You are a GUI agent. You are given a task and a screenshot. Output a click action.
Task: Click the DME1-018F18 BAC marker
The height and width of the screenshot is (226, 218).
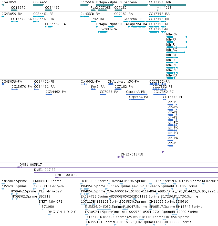(x=122, y=157)
